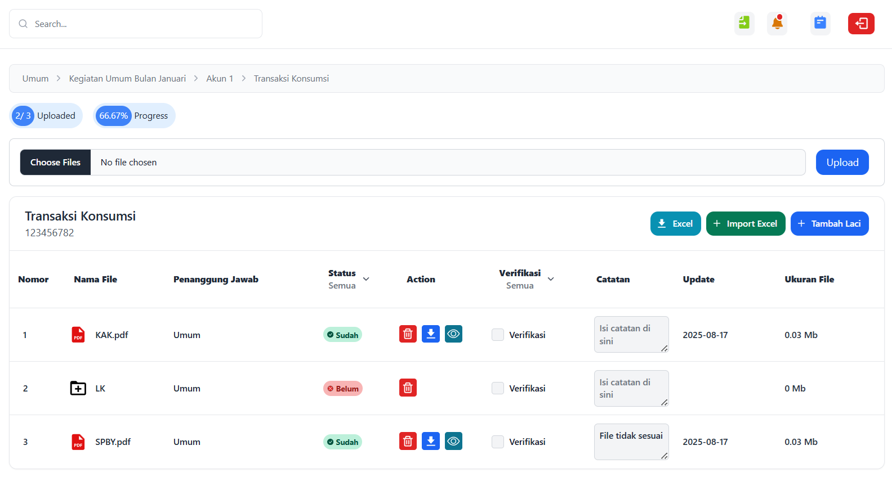Screen dimensions: 892x486
Task: Click the Sudah status badge for SPBY.pdf
Action: click(342, 442)
